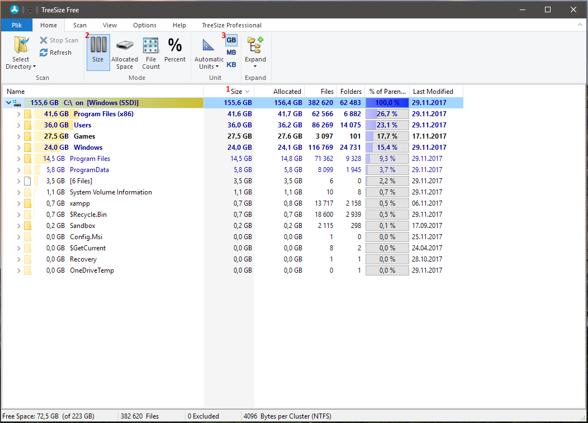Select the $Recycle.Bin tree row
Image resolution: width=588 pixels, height=423 pixels.
point(233,215)
